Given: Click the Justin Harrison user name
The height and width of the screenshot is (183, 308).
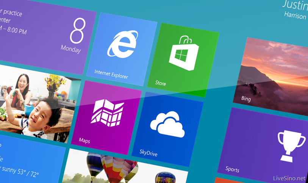Looking at the screenshot, I should pyautogui.click(x=295, y=10).
